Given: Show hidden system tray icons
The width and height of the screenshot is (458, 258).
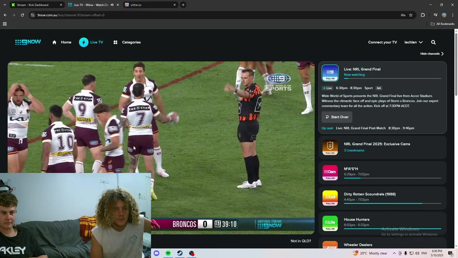Looking at the screenshot, I should [x=394, y=253].
